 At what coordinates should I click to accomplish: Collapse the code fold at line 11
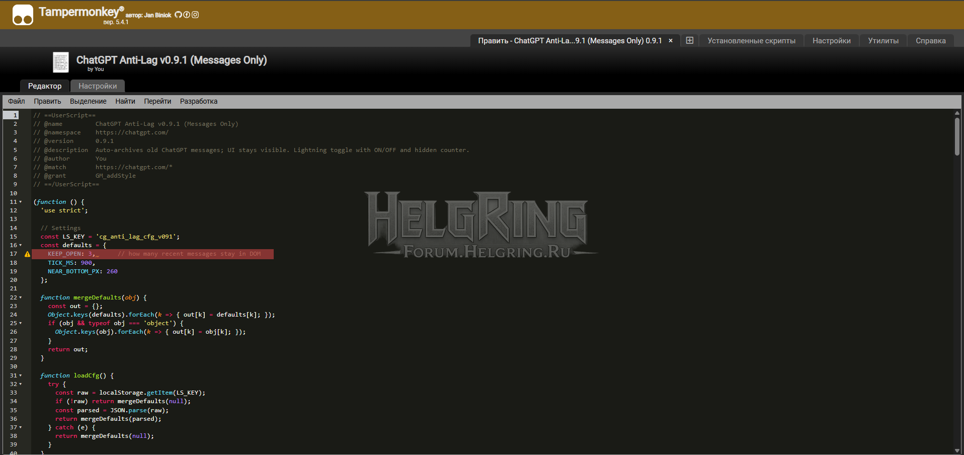tap(21, 202)
